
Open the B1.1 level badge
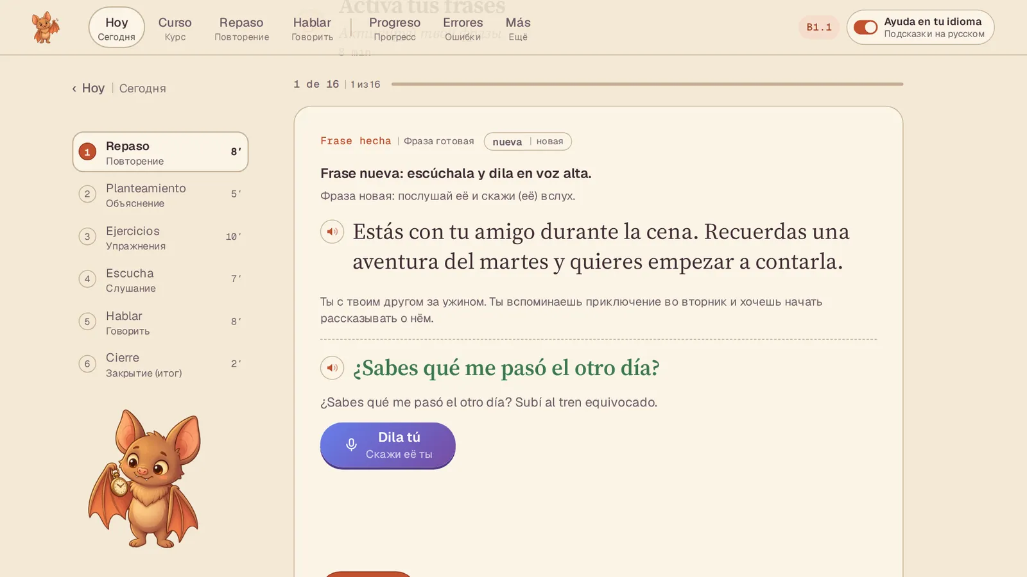(819, 28)
